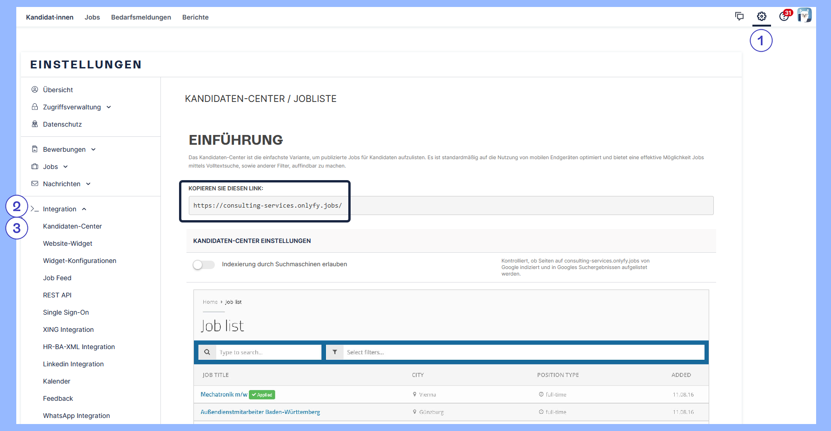Select Website-Widget in the sidebar
The width and height of the screenshot is (831, 431).
68,243
